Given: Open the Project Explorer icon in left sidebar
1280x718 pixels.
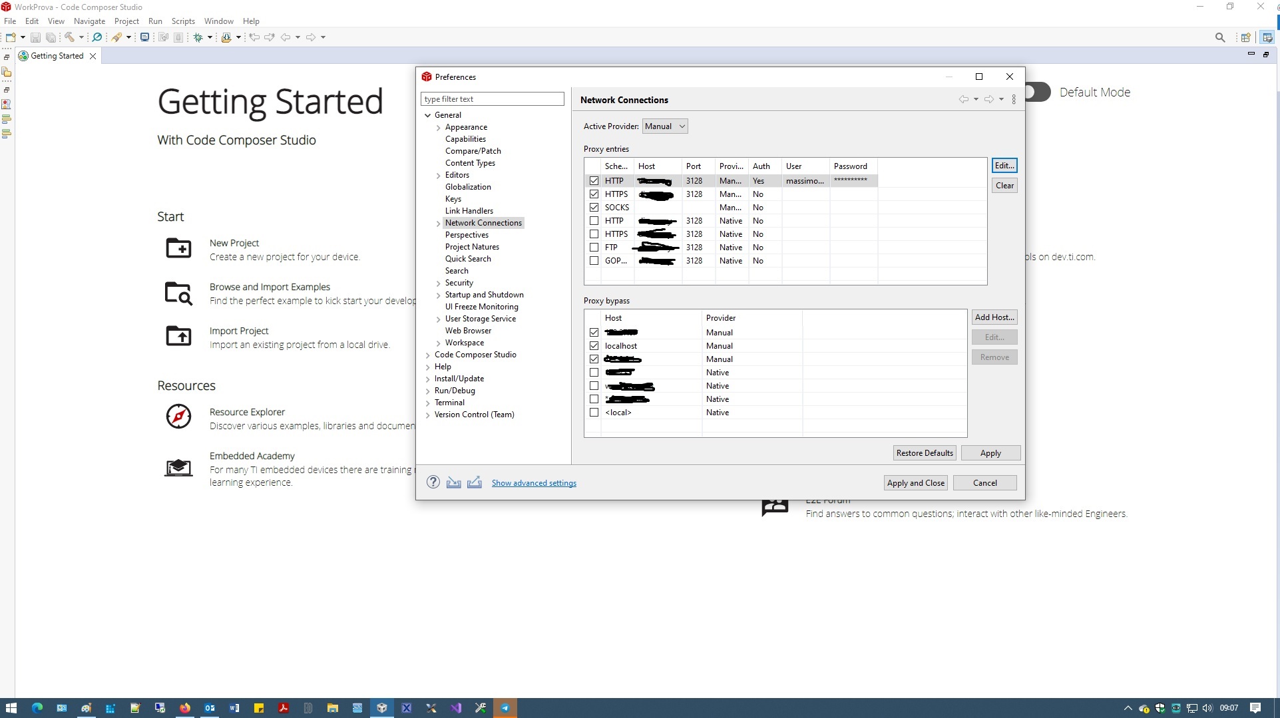Looking at the screenshot, I should [7, 72].
